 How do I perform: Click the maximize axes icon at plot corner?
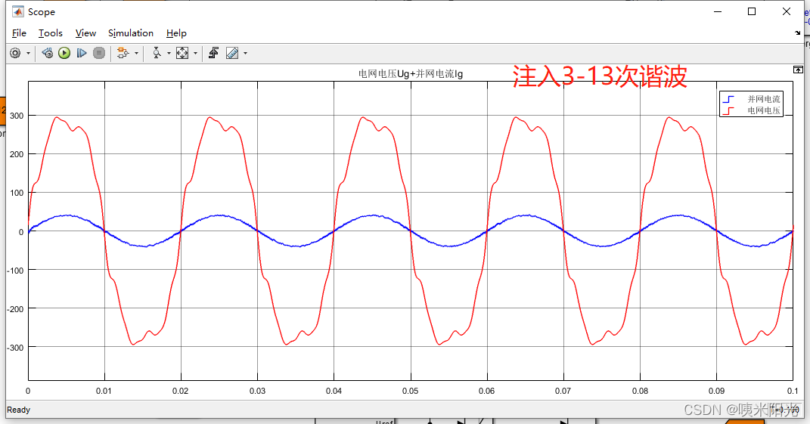(x=798, y=70)
